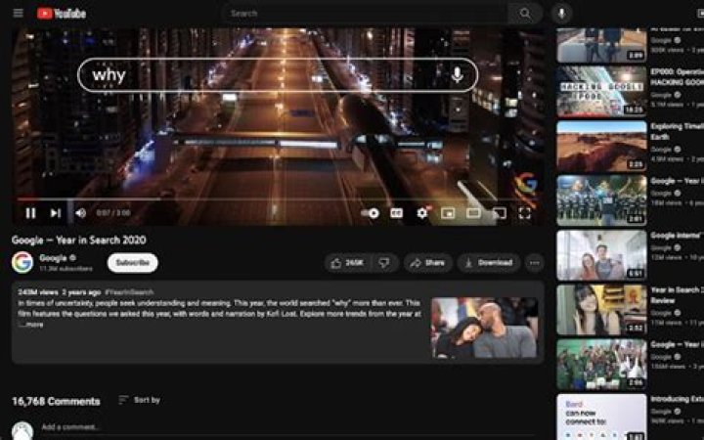Open the hamburger guide menu

pyautogui.click(x=18, y=13)
